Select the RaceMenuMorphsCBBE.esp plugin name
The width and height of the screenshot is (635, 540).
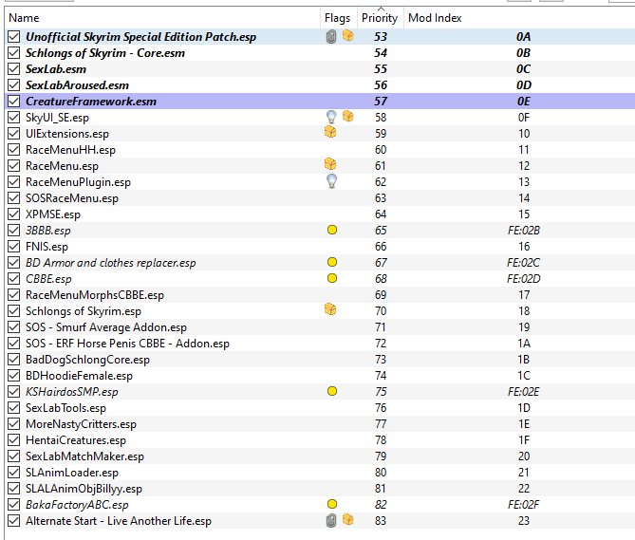tap(95, 295)
